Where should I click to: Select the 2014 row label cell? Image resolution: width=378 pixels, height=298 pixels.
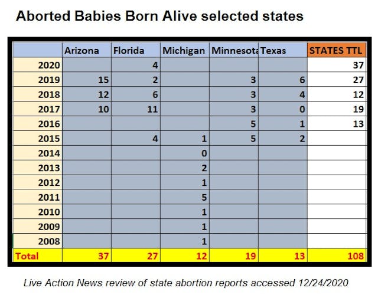[37, 152]
